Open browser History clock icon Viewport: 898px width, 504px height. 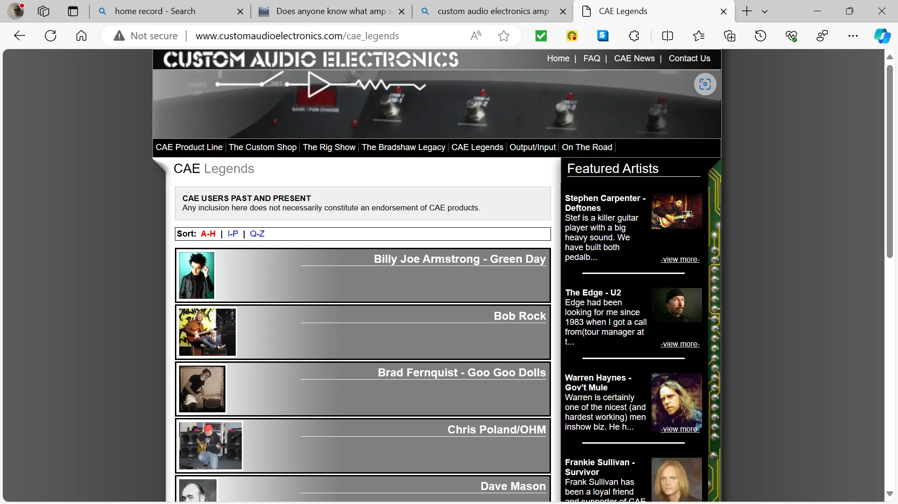coord(760,36)
